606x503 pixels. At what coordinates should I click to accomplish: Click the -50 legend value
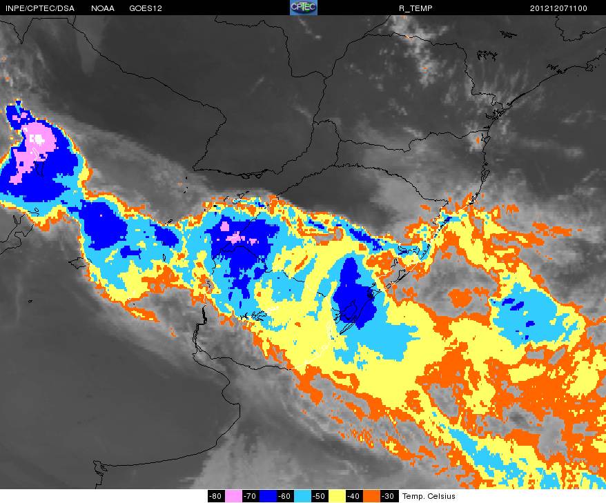(x=320, y=496)
